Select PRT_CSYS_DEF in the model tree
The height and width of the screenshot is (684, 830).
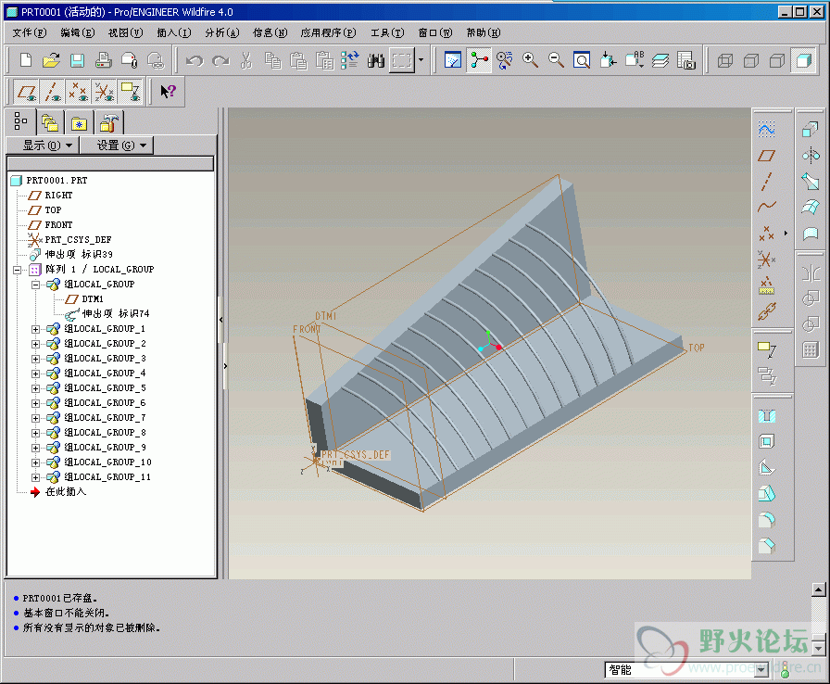coord(78,240)
